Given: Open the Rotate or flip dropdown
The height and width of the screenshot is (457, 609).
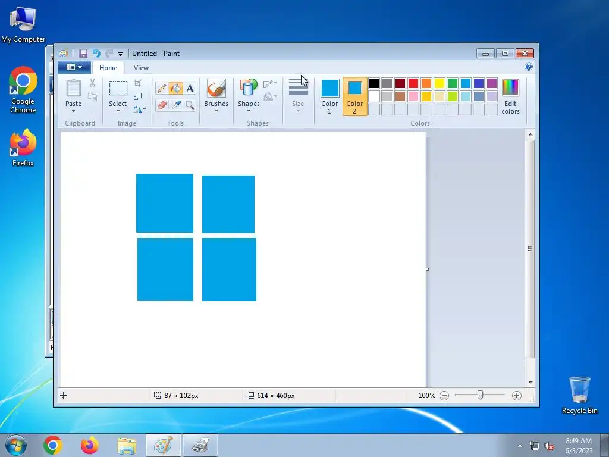Looking at the screenshot, I should [x=140, y=109].
